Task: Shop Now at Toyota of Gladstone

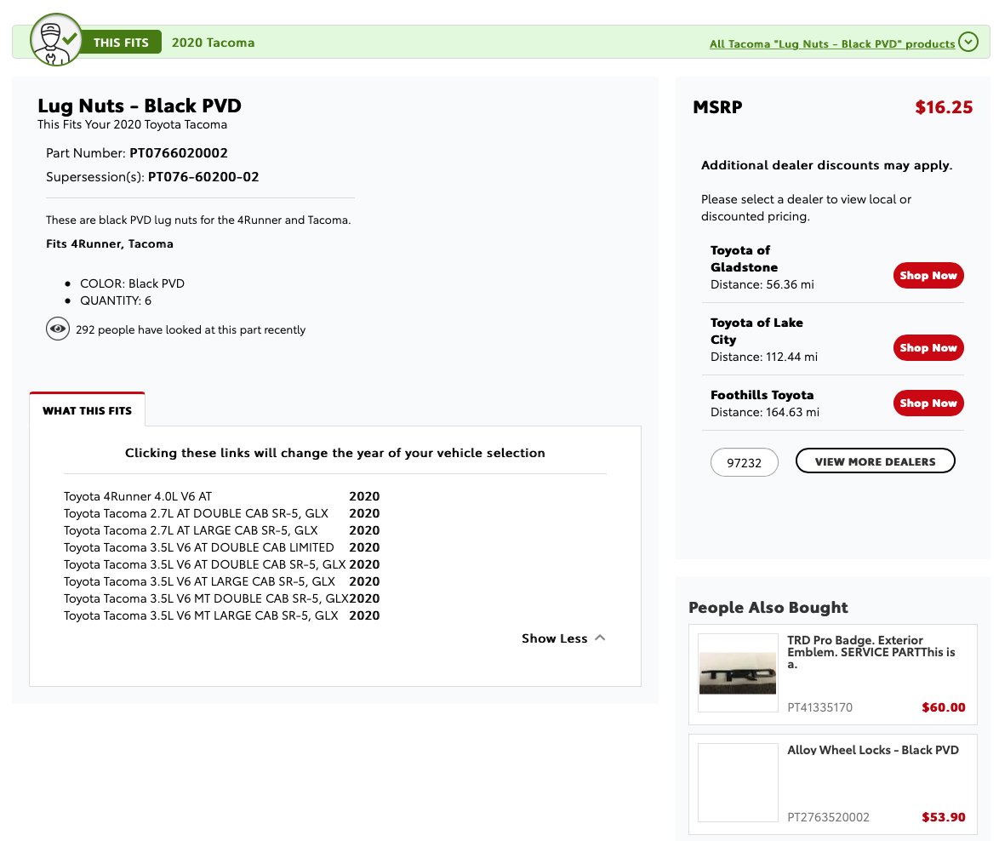Action: click(x=928, y=275)
